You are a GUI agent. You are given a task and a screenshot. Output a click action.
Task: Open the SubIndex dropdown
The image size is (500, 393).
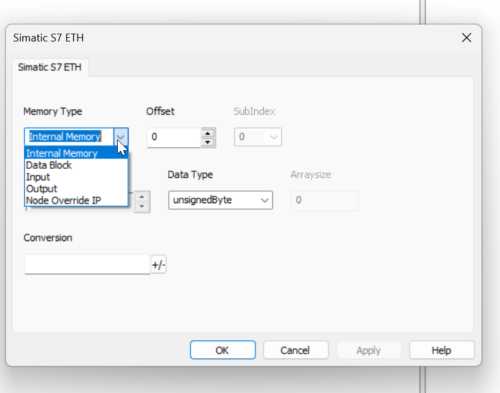coord(258,137)
